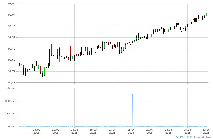
Task: Click the price label 92,60
Action: pos(12,60)
